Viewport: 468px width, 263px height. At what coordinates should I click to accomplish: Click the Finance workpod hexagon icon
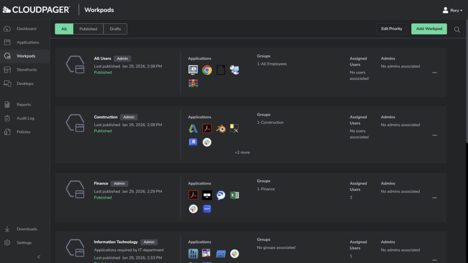coord(75,189)
